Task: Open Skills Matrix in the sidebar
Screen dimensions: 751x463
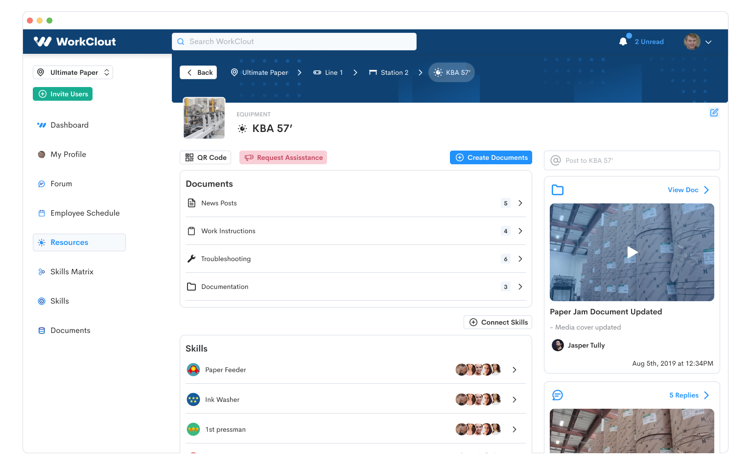Action: (x=71, y=272)
